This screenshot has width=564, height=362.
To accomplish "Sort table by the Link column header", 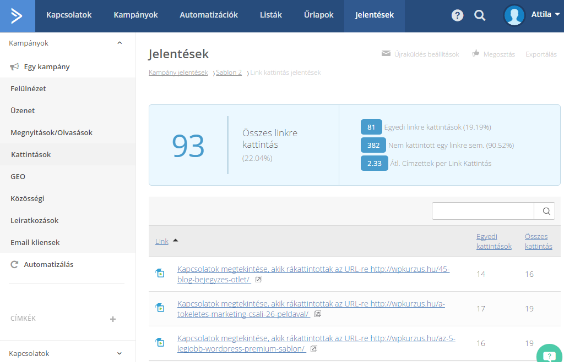I will tap(162, 241).
